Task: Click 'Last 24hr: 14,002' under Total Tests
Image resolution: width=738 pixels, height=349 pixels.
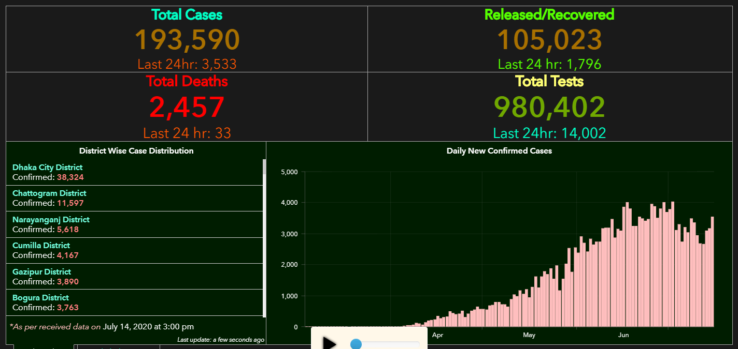Action: coord(549,133)
